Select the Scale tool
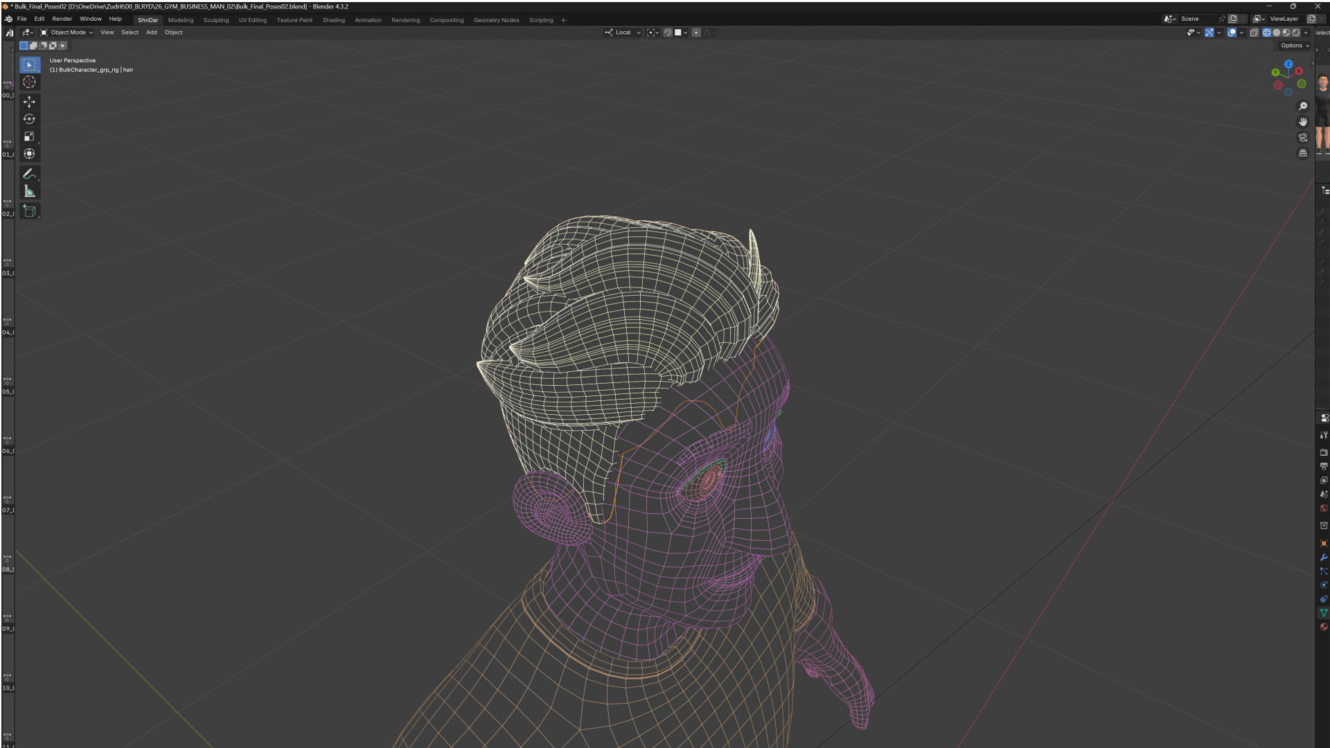The height and width of the screenshot is (748, 1330). [29, 136]
